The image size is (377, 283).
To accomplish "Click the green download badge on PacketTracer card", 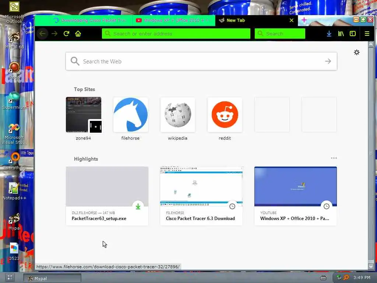I will pos(138,206).
